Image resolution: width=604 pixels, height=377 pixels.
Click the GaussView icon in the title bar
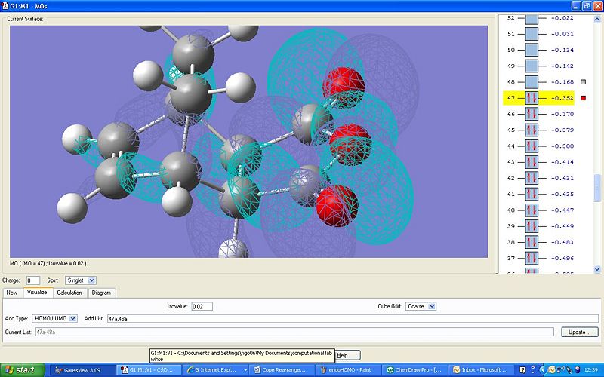pos(5,6)
